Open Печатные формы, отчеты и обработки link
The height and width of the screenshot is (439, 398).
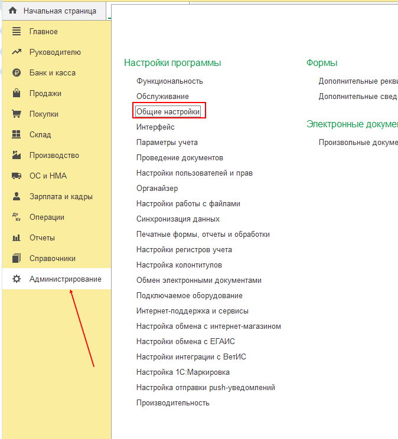pos(203,235)
